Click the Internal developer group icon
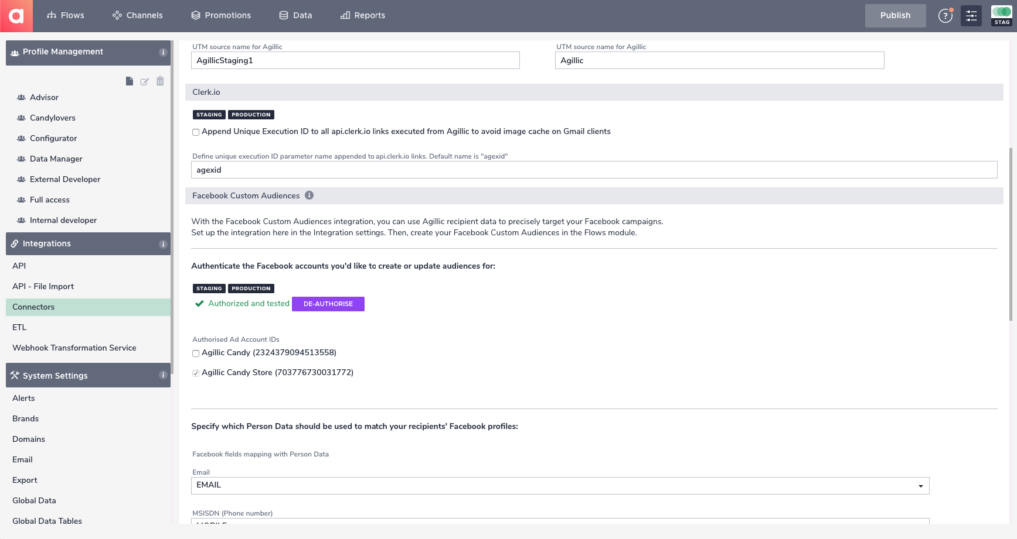 pos(21,220)
